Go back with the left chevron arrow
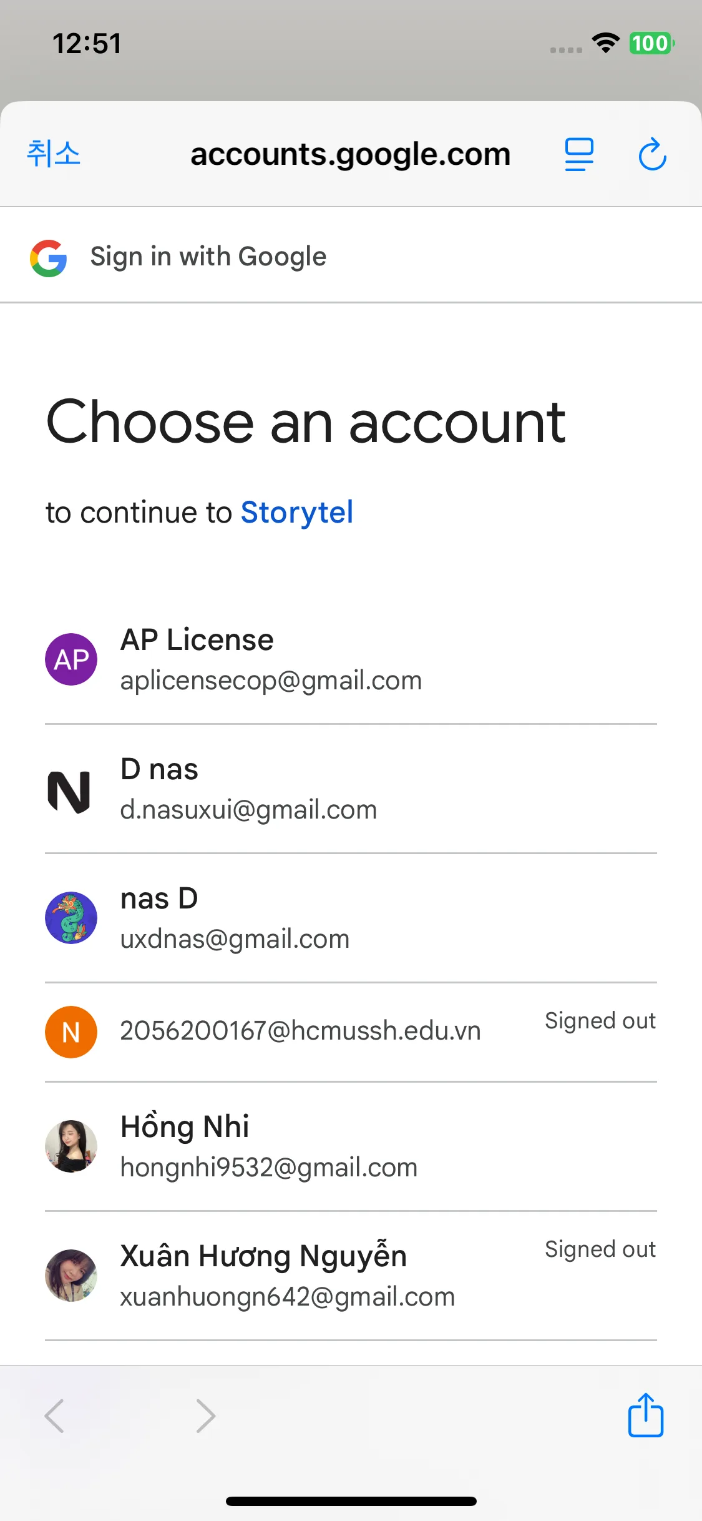 (55, 1415)
